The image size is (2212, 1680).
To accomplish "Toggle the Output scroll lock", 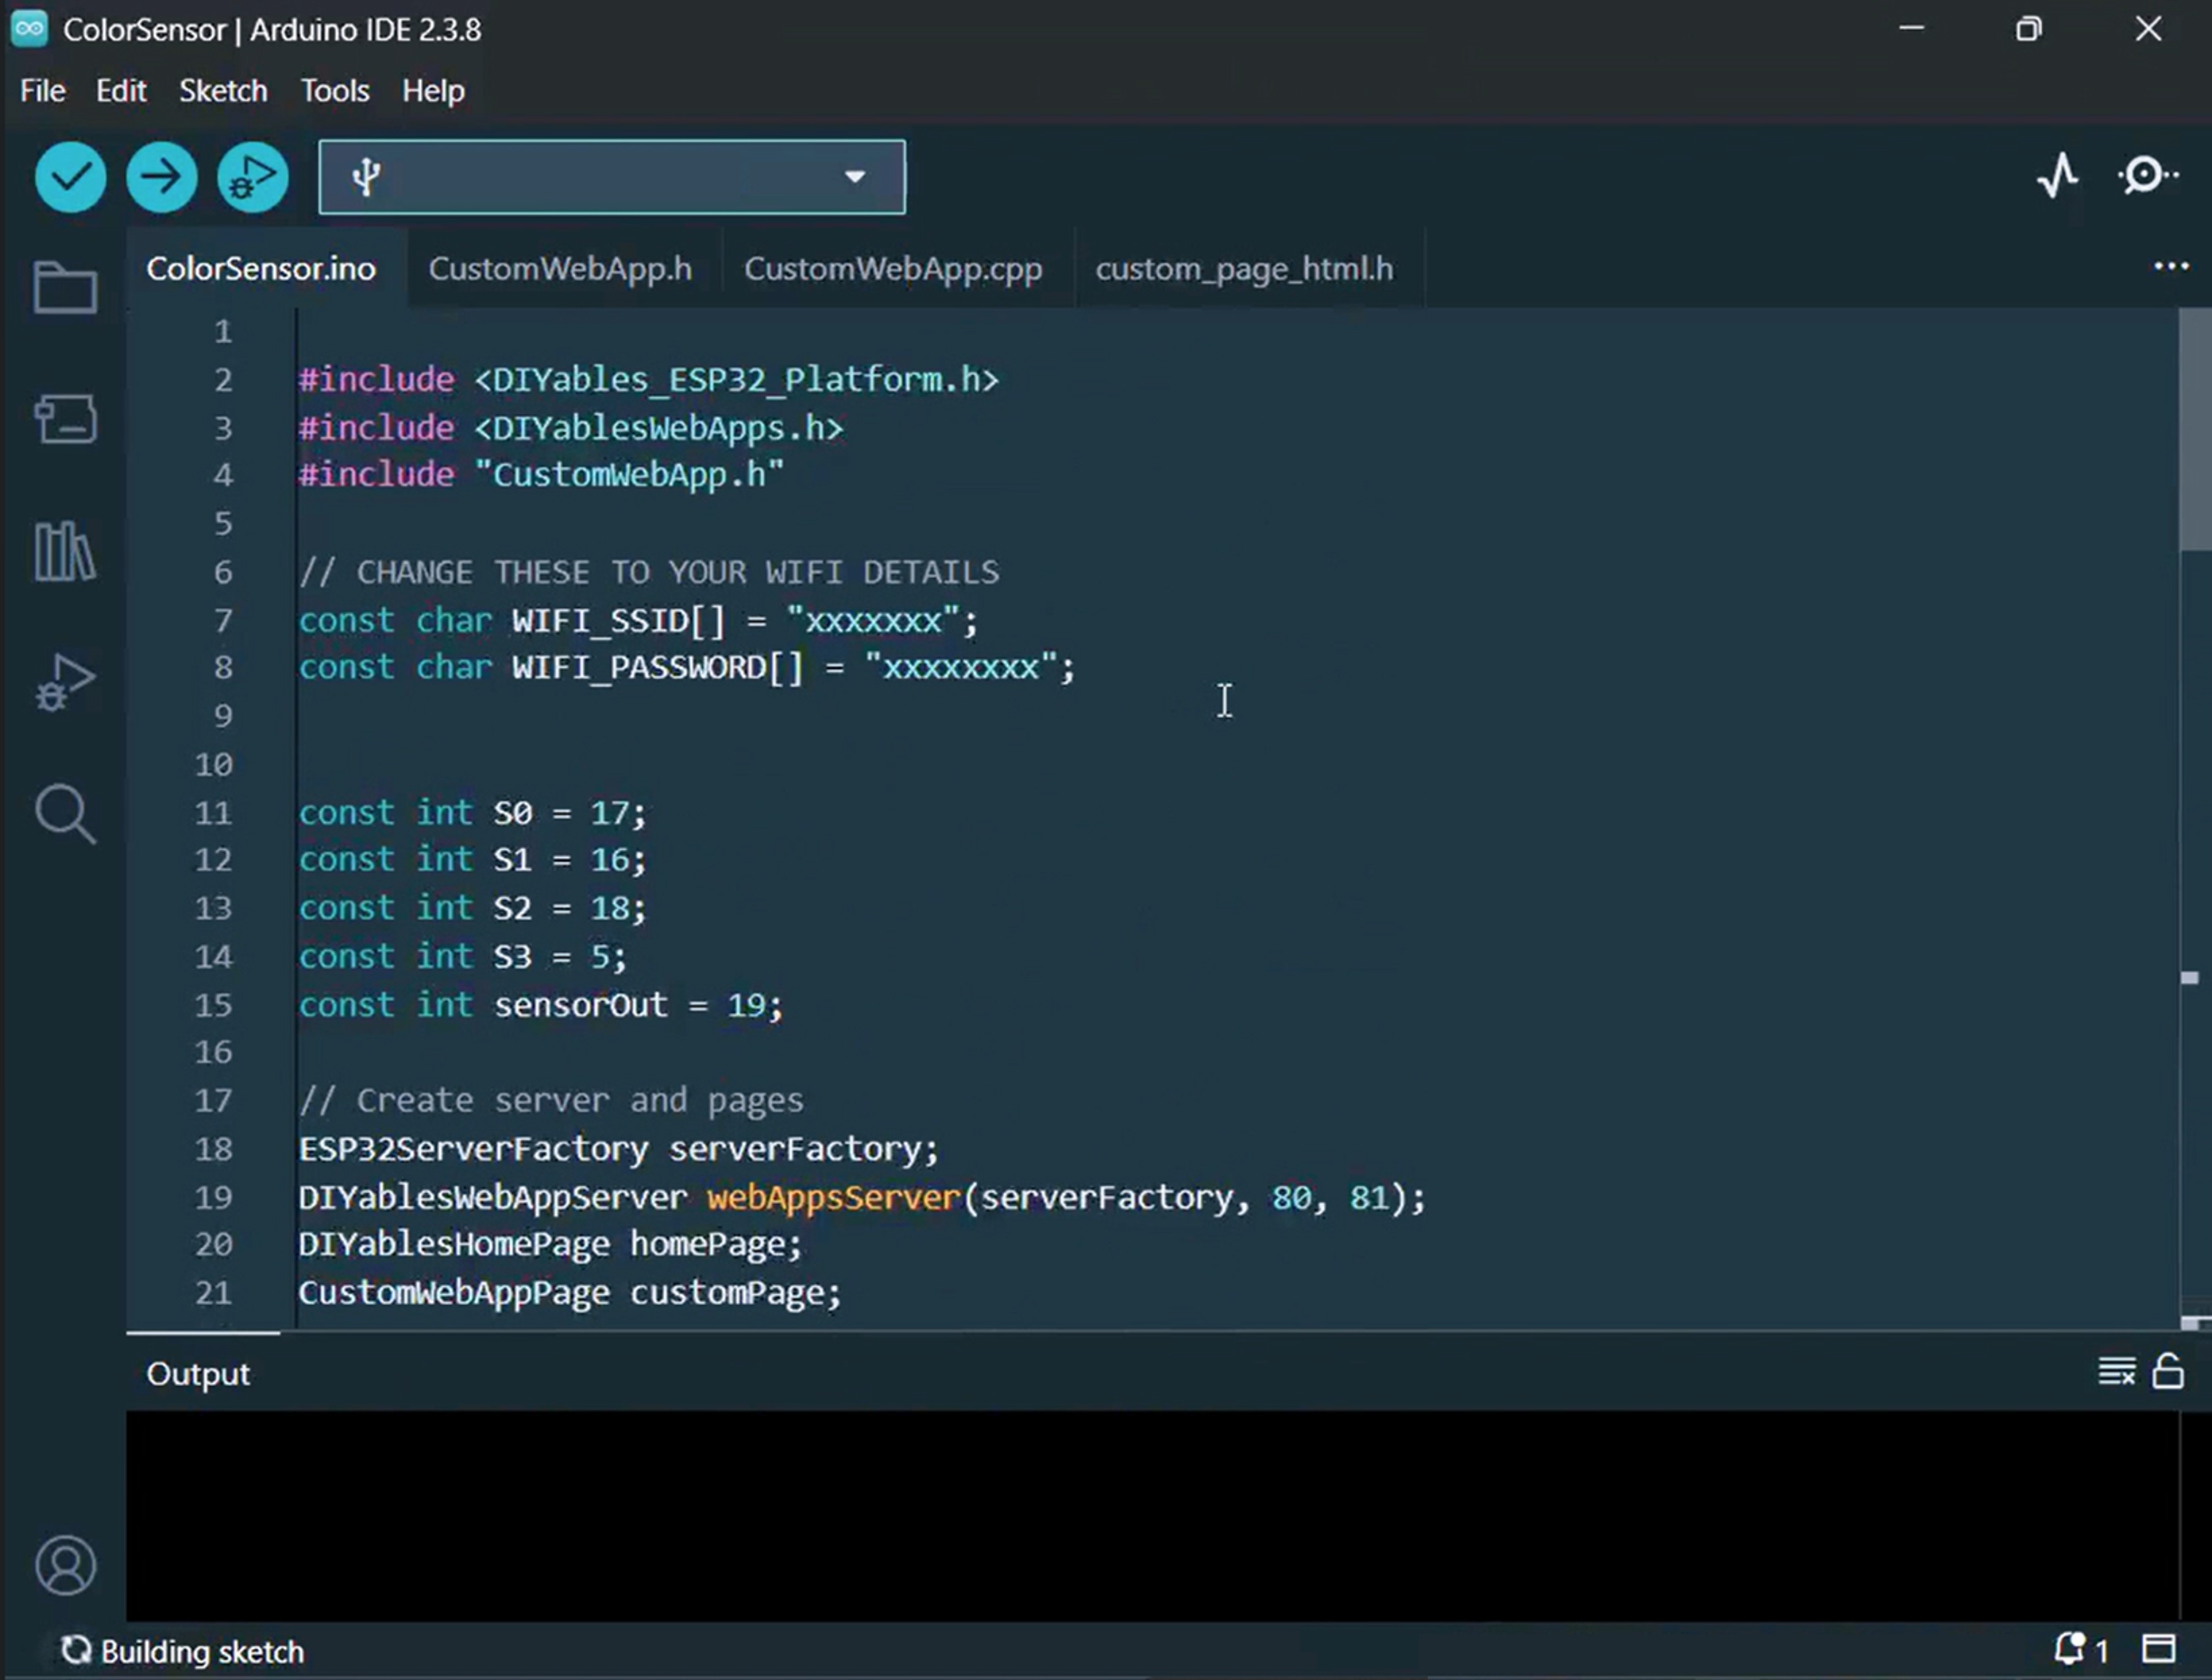I will tap(2167, 1371).
